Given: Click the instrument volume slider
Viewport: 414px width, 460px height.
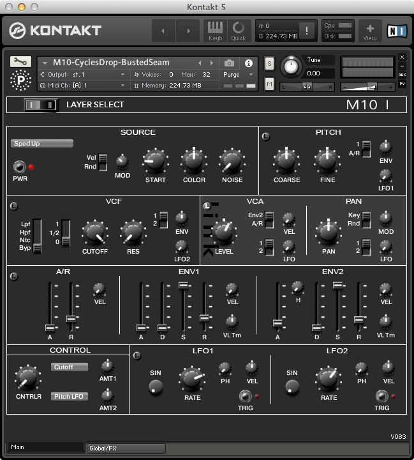Looking at the screenshot, I should pyautogui.click(x=367, y=87).
